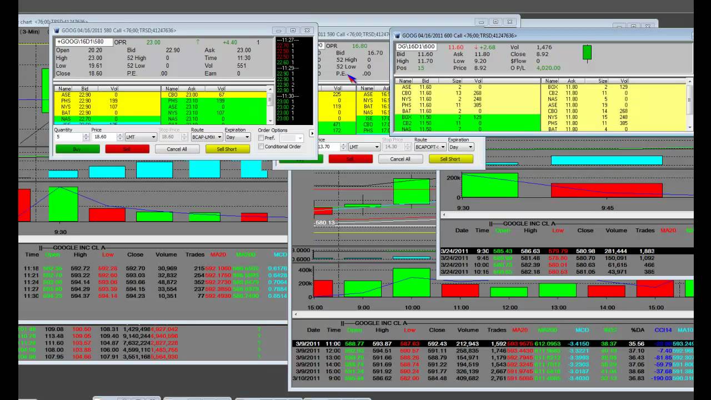The image size is (711, 400).
Task: Click the 600 Call window title icon
Action: pos(397,35)
